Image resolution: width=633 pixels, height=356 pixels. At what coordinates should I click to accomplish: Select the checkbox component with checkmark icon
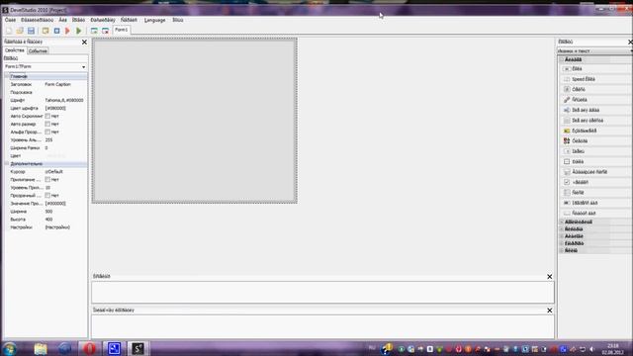click(x=595, y=182)
